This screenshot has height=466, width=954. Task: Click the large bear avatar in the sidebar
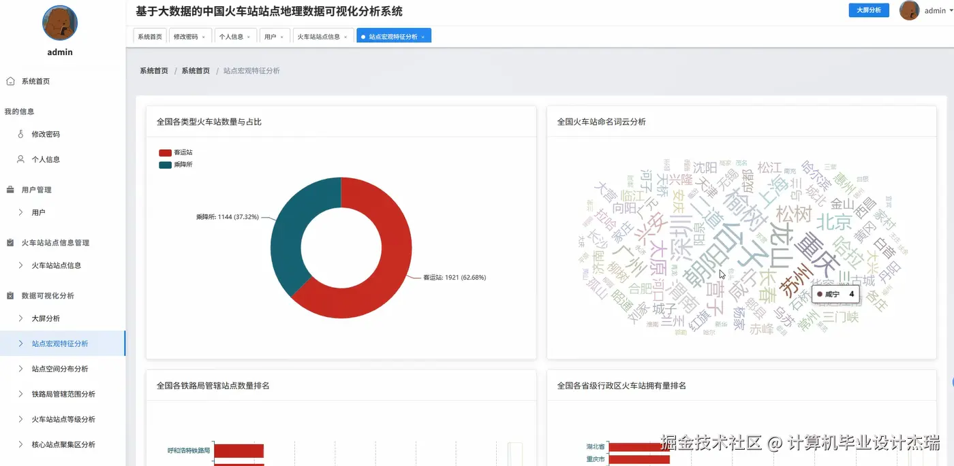[60, 23]
